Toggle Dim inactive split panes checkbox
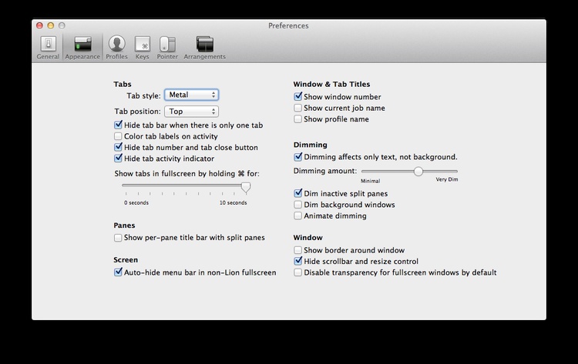Viewport: 578px width, 364px height. tap(298, 194)
